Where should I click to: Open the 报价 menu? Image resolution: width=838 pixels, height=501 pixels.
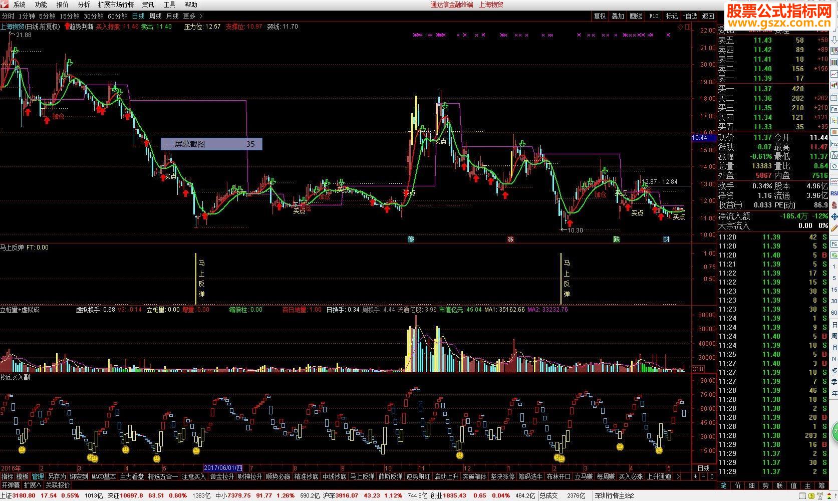pos(62,5)
